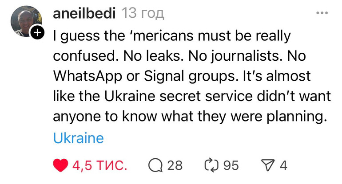This screenshot has width=342, height=184.
Task: Repost using the circular arrows icon
Action: point(211,165)
